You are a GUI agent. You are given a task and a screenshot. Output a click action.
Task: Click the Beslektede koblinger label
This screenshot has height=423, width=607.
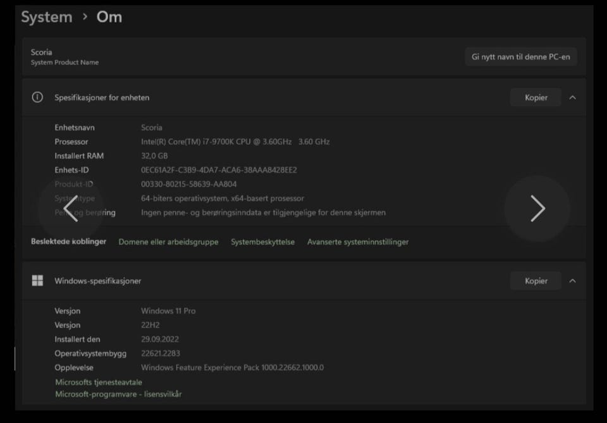coord(68,242)
